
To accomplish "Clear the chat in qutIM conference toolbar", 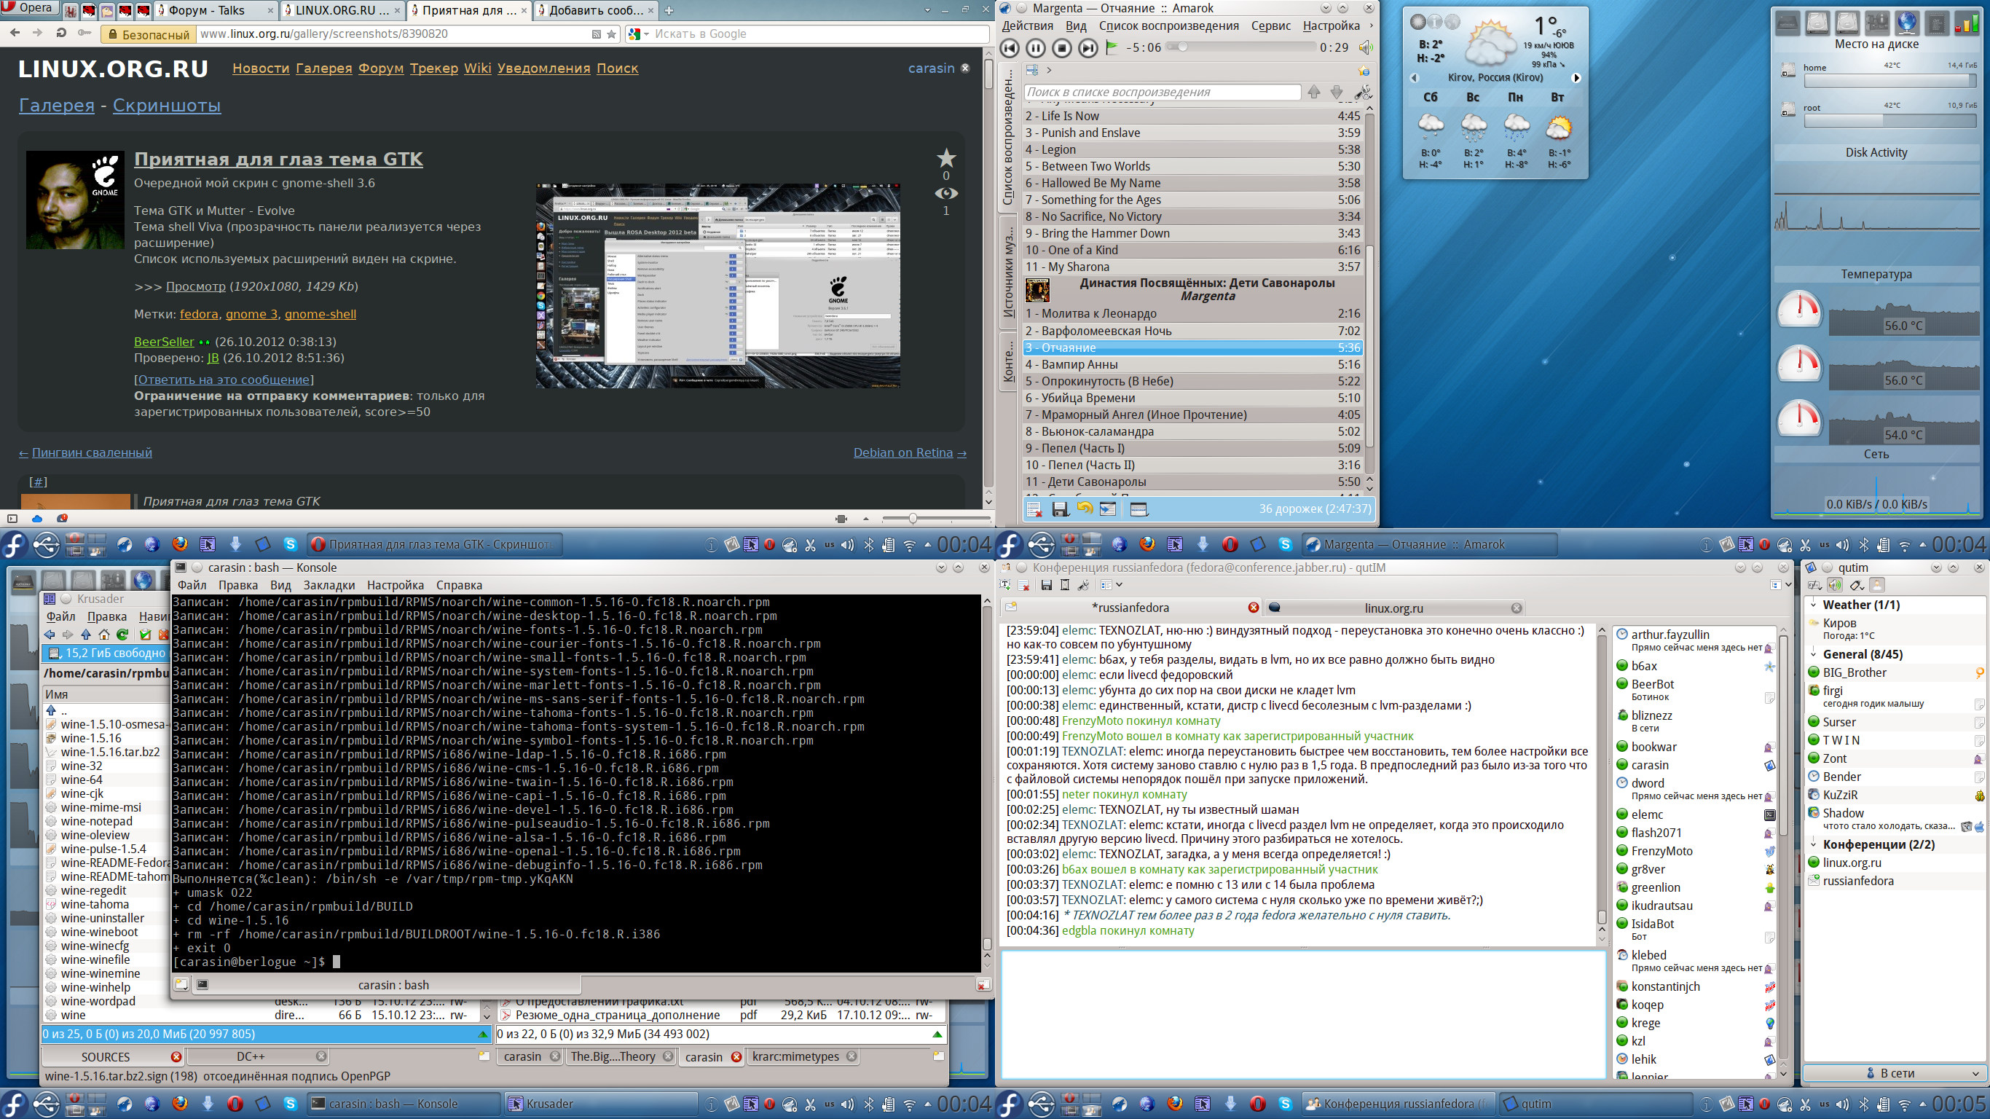I will (1023, 585).
